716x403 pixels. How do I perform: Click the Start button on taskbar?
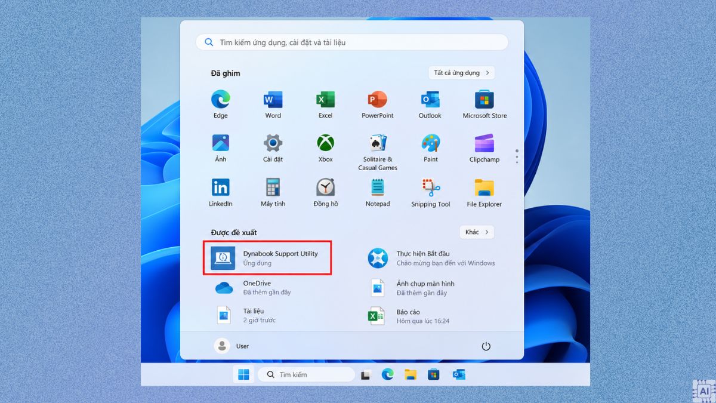(x=243, y=374)
